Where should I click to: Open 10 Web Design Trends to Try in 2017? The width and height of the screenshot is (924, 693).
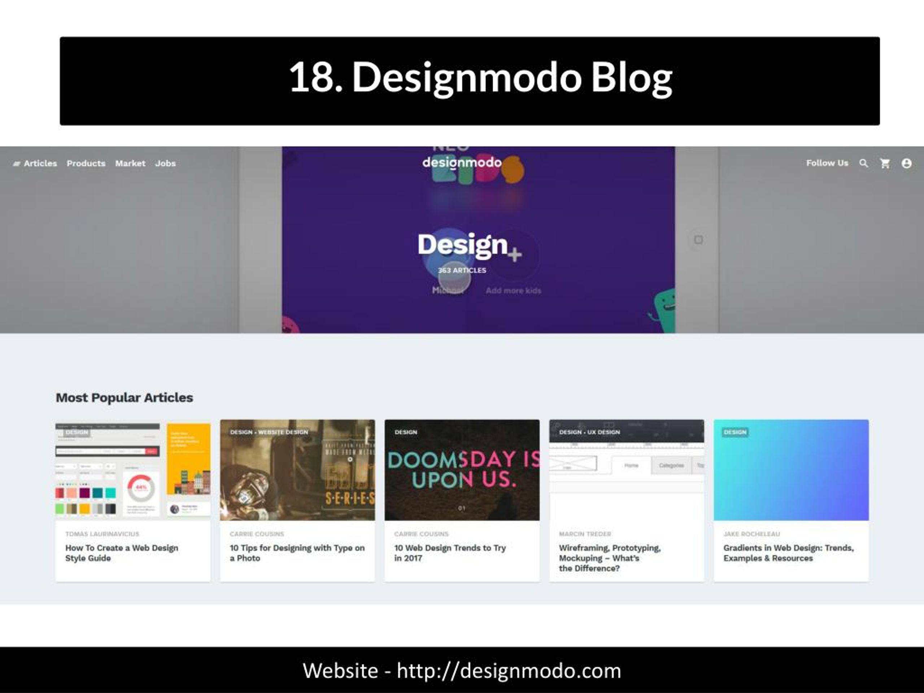coord(450,553)
